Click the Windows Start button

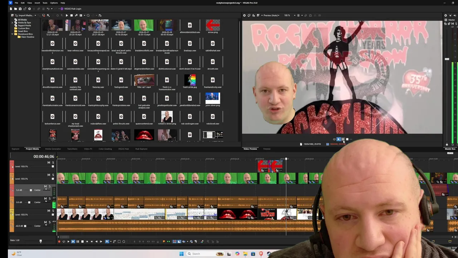pyautogui.click(x=181, y=254)
